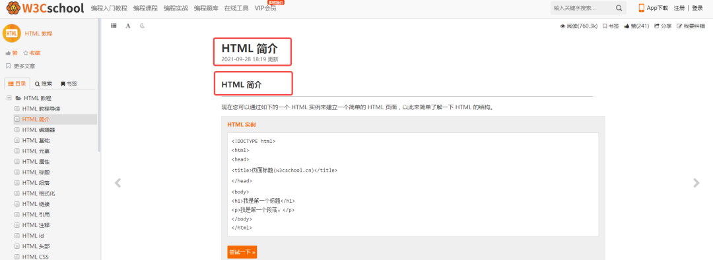Image resolution: width=713 pixels, height=260 pixels.
Task: Open 编程课程 menu
Action: (x=145, y=8)
